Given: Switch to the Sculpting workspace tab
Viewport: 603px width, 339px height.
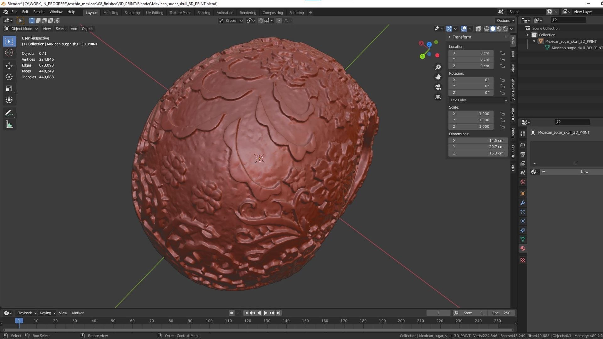Looking at the screenshot, I should pos(132,13).
